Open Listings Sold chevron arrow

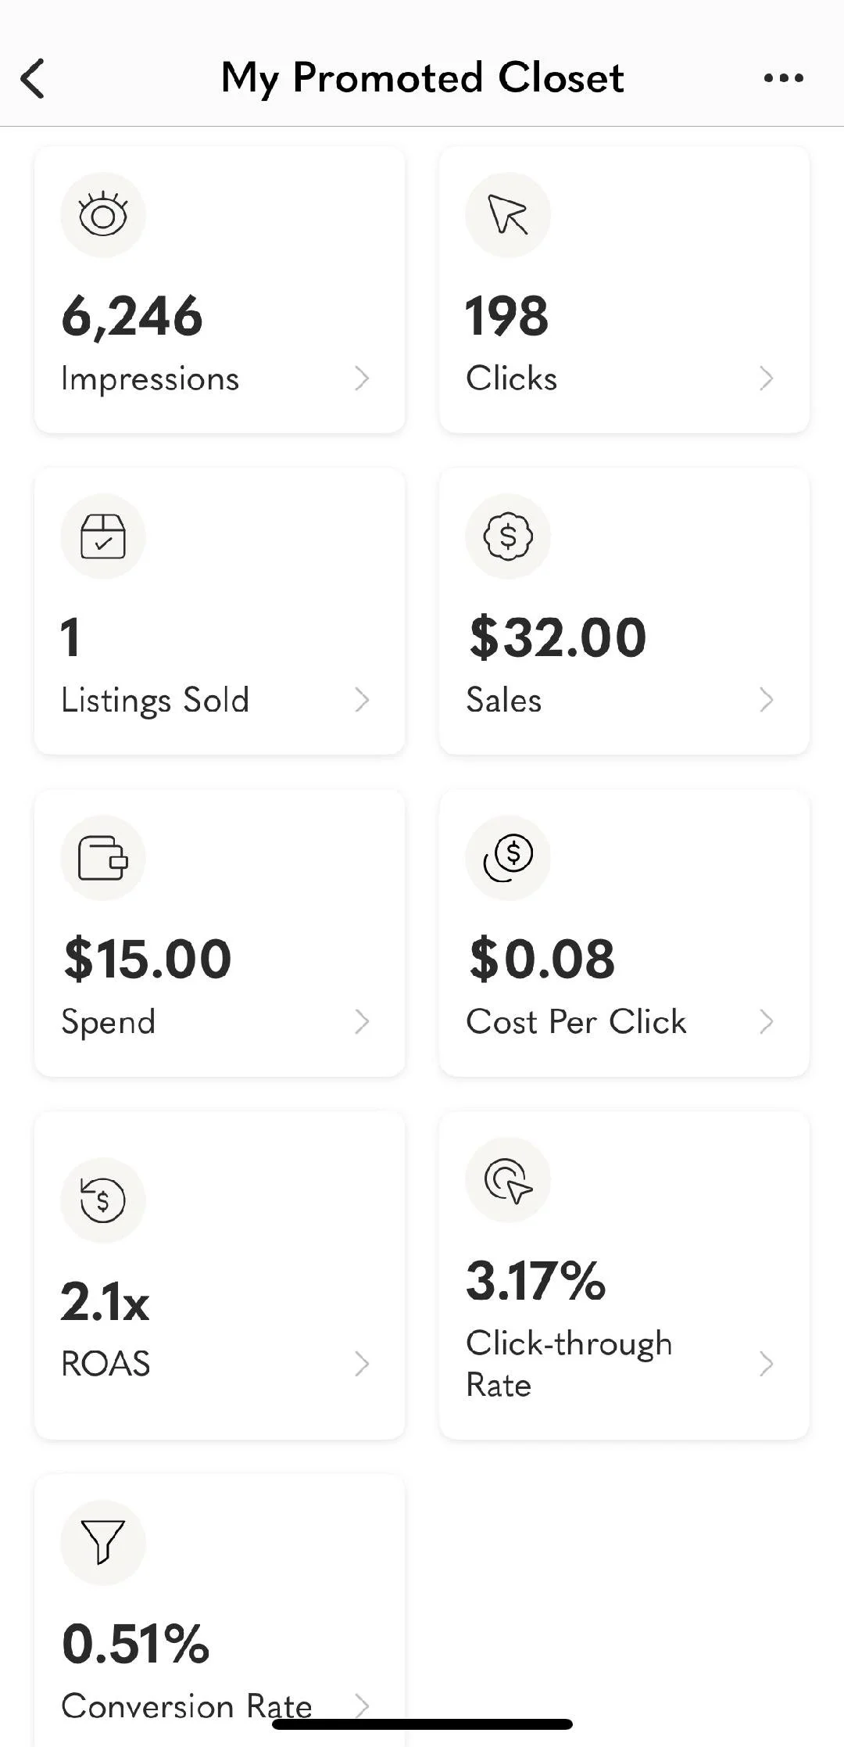[x=361, y=700]
